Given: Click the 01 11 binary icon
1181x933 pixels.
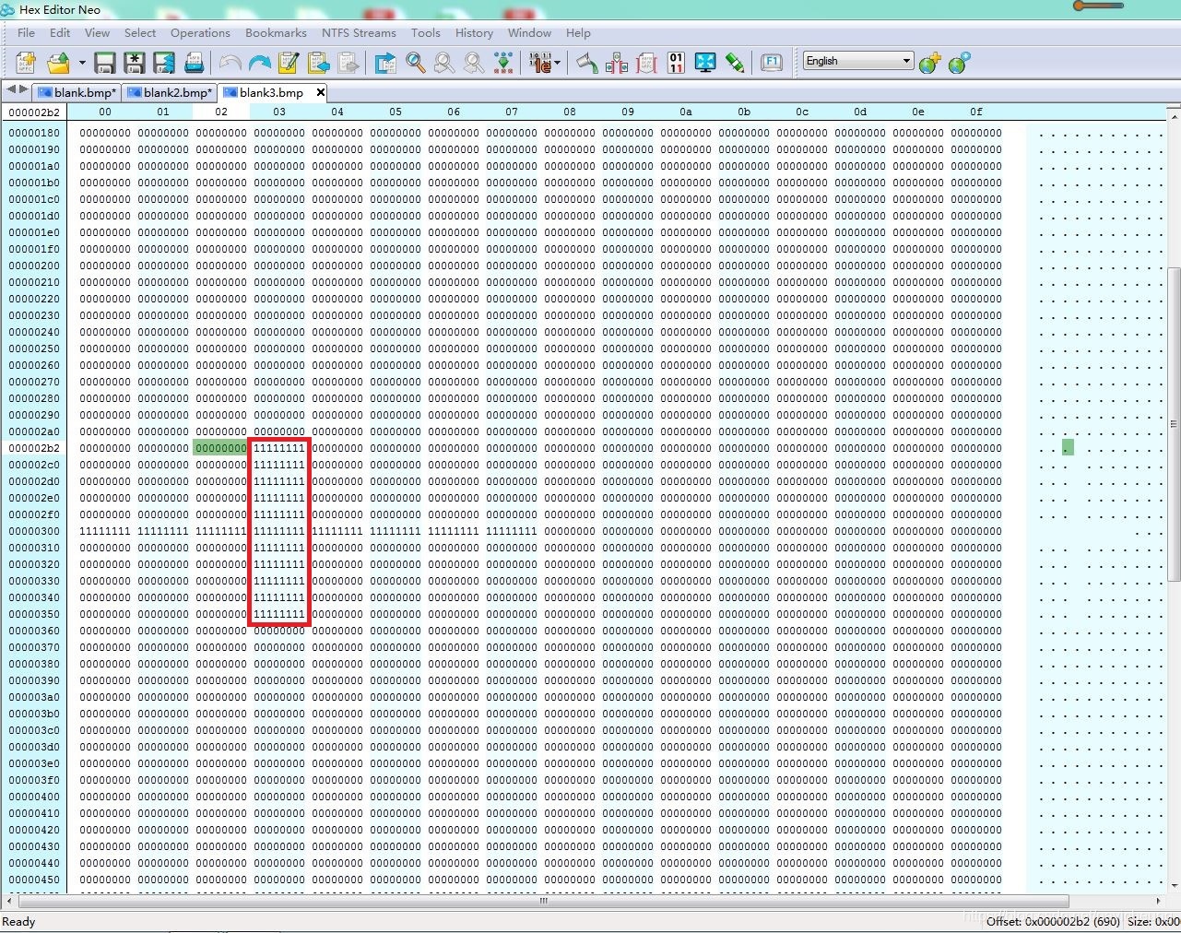Looking at the screenshot, I should coord(676,63).
